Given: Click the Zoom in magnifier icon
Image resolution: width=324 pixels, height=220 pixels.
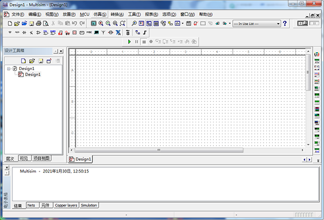Looking at the screenshot, I should coord(100,24).
